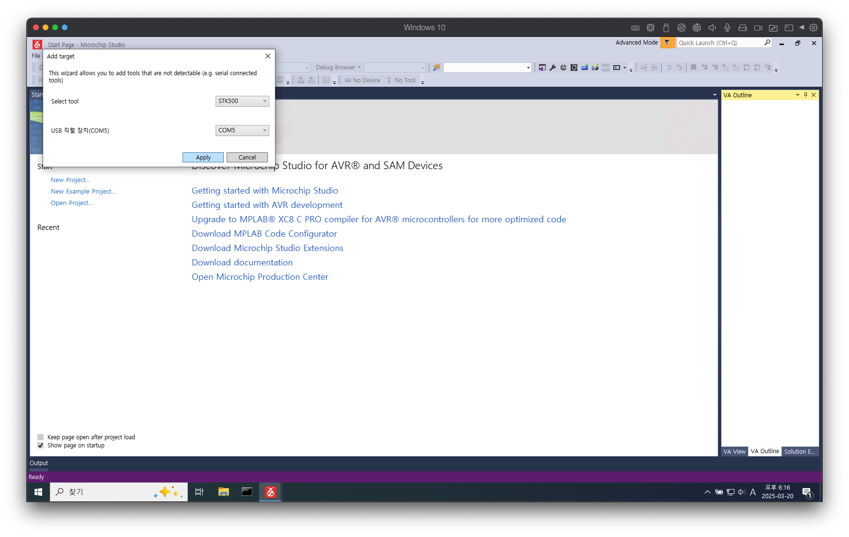Click the orange filter funnel icon
Screen dimensions: 849x537
(667, 43)
